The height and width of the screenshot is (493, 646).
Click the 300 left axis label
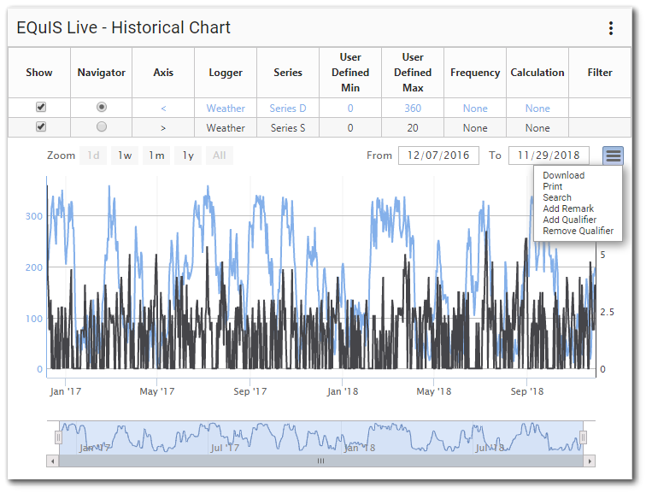pos(34,216)
